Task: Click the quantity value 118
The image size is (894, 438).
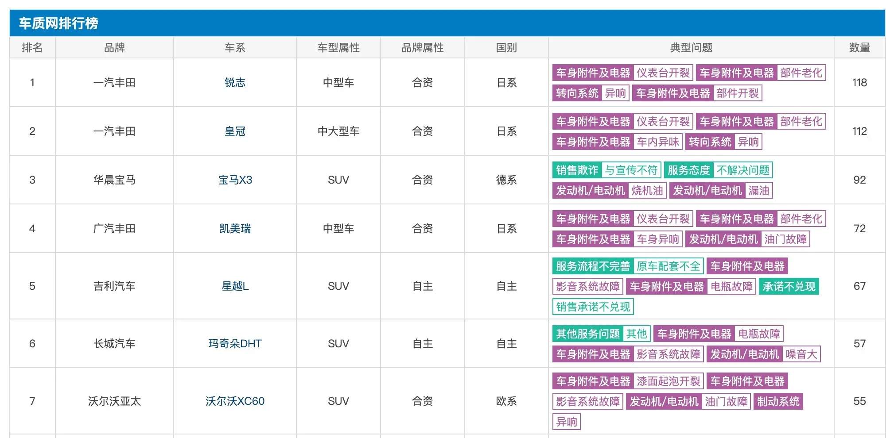Action: pos(859,83)
